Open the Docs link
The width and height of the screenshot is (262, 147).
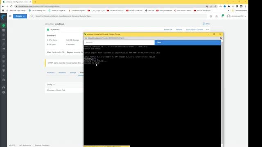coord(206,24)
